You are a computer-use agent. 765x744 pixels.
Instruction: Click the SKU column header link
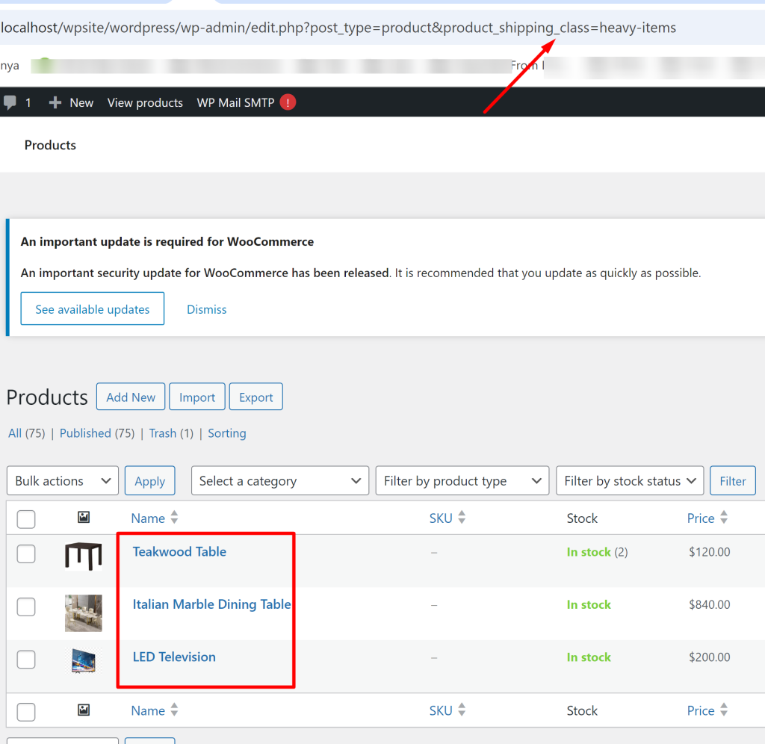point(441,518)
